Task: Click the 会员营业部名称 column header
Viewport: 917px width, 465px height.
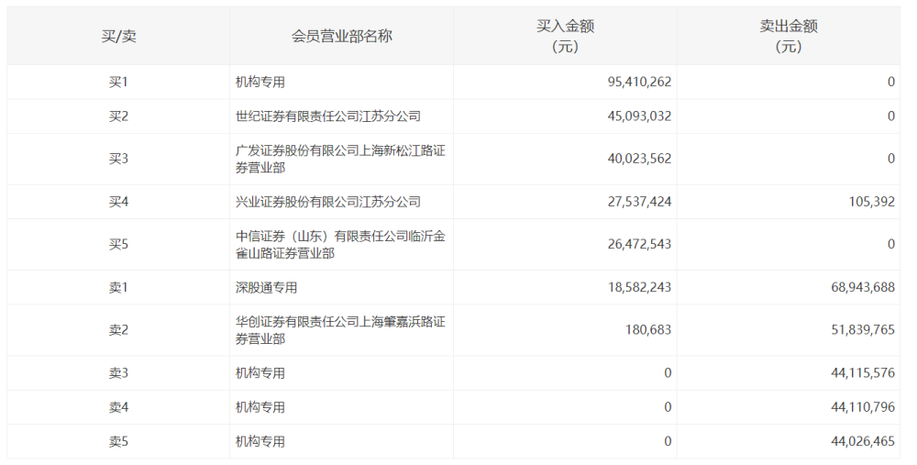Action: 341,37
